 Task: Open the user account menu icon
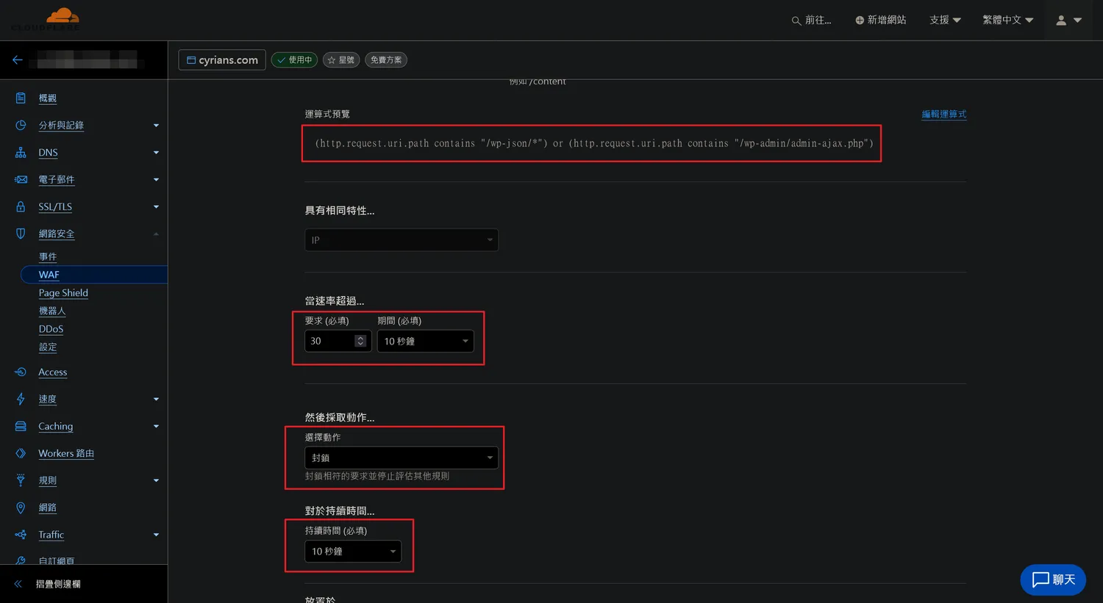pos(1061,21)
